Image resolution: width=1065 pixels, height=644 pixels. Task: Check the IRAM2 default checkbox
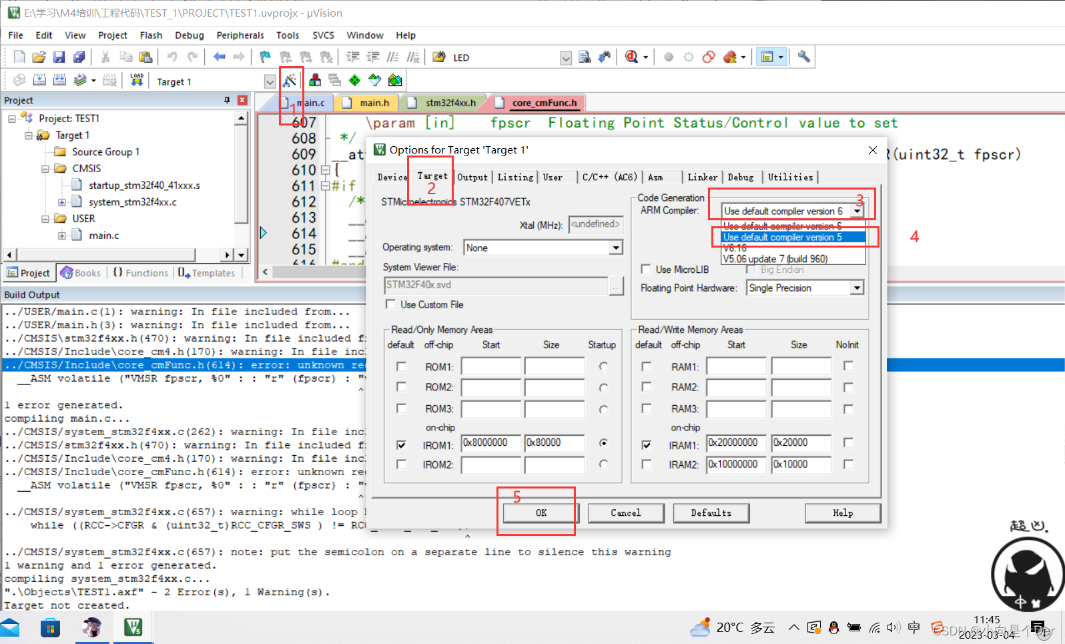(647, 464)
